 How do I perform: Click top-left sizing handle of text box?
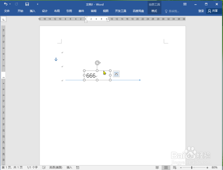click(84, 70)
